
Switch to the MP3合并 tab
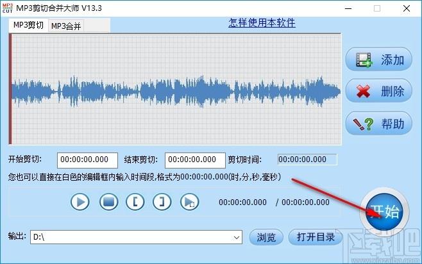point(66,26)
